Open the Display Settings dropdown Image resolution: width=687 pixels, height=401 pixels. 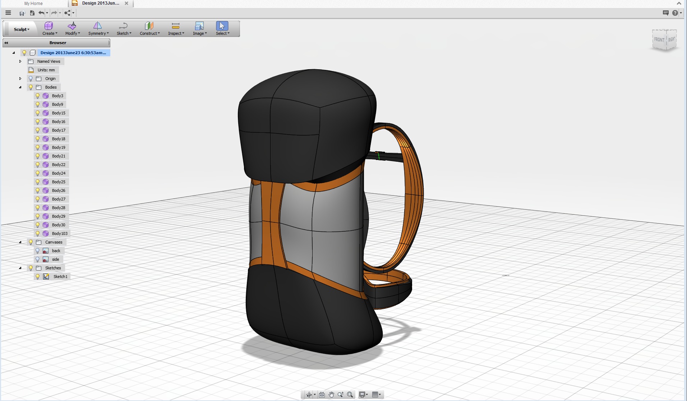[x=363, y=394]
